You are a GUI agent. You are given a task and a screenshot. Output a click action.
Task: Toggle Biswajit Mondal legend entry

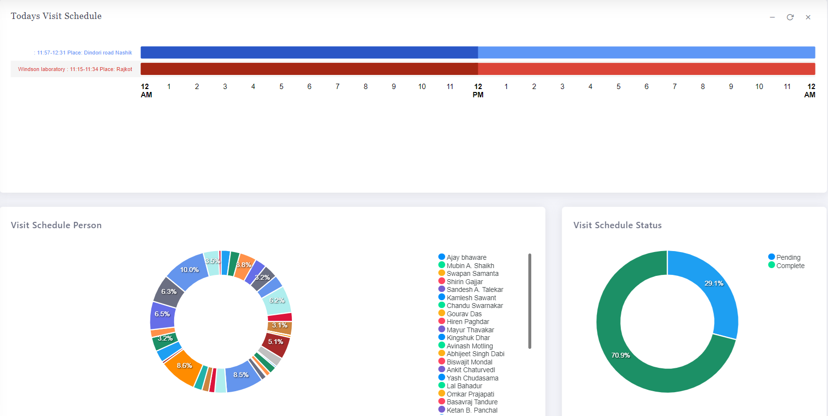465,362
